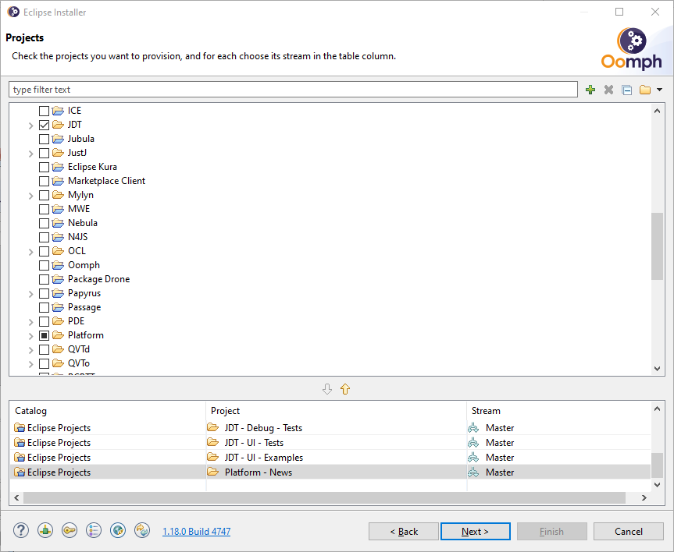Click the globe web links icon
Viewport: 674px width, 552px height.
[x=118, y=530]
